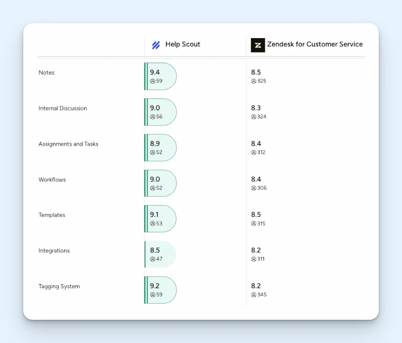This screenshot has width=402, height=343.
Task: Click the Internal Discussion row label
Action: (x=63, y=108)
